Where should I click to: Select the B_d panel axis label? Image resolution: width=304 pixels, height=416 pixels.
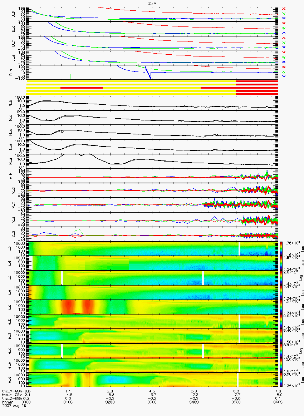tap(13, 29)
